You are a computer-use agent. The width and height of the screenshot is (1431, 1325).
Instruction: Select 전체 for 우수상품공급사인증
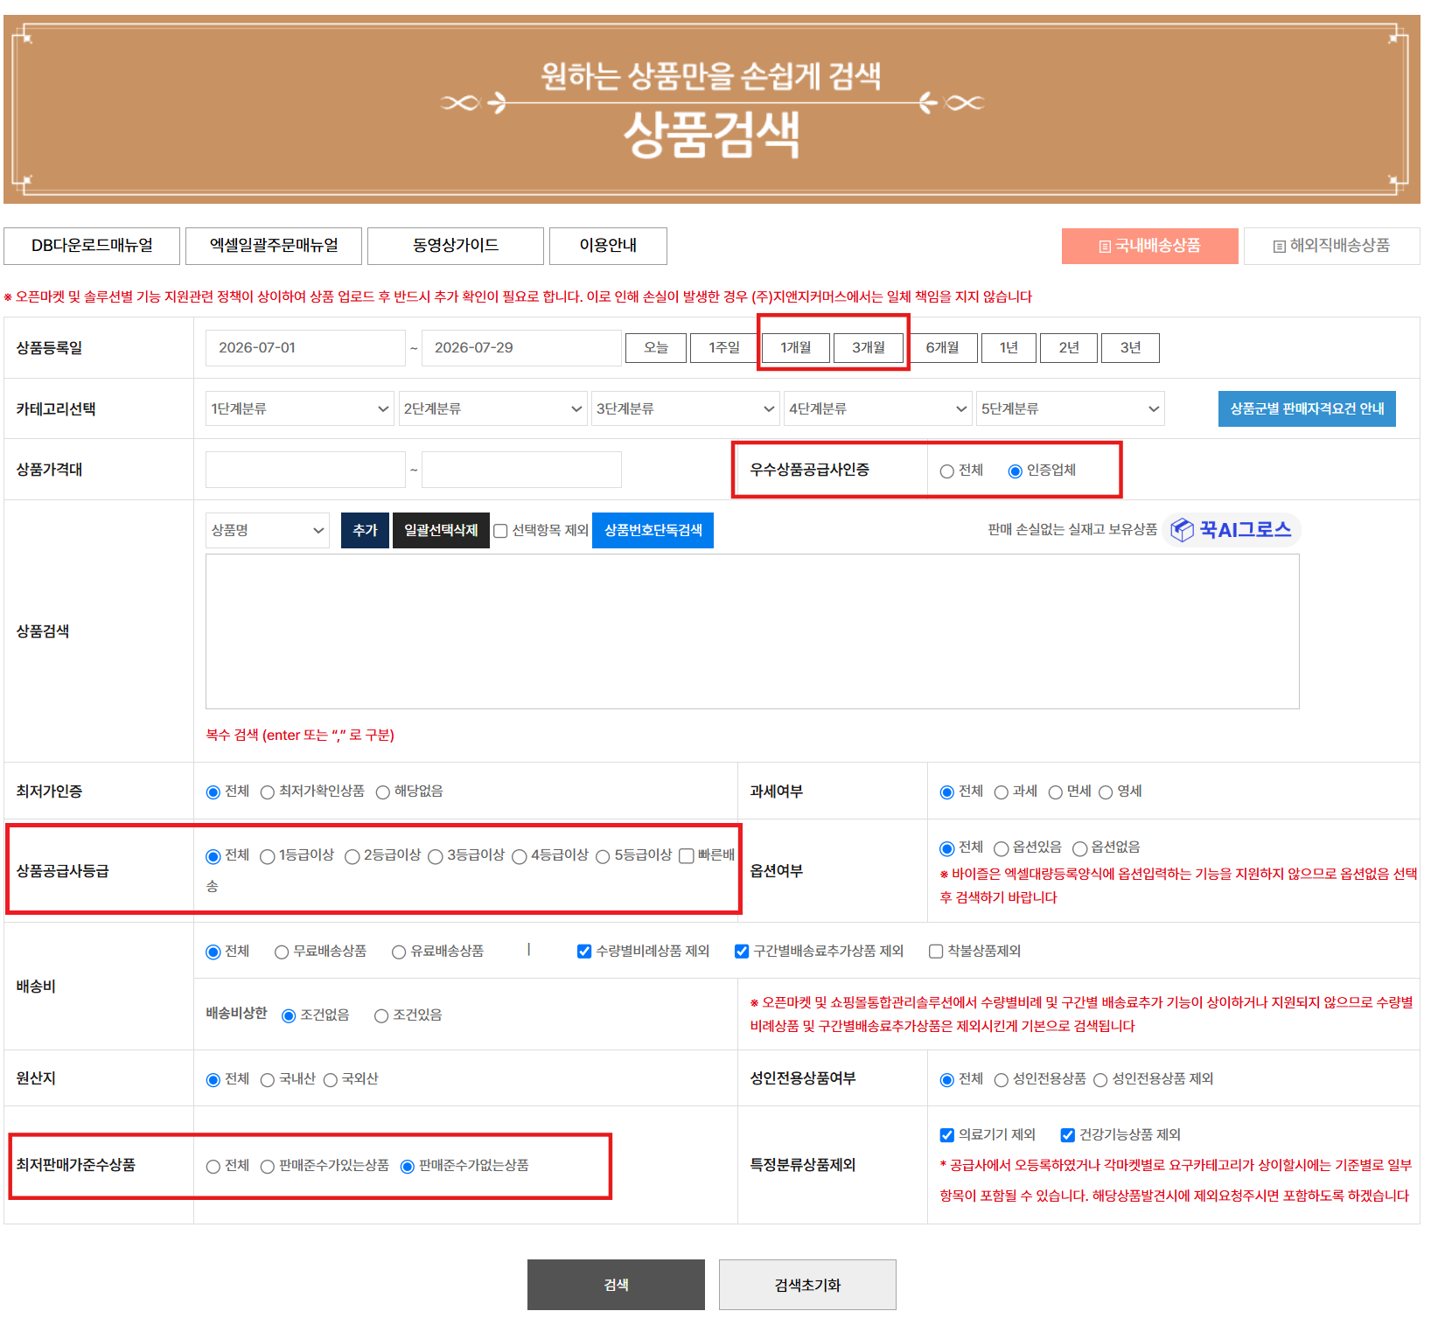946,471
